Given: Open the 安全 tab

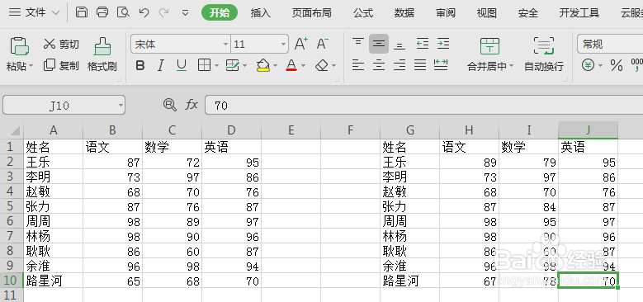Looking at the screenshot, I should pyautogui.click(x=527, y=13).
